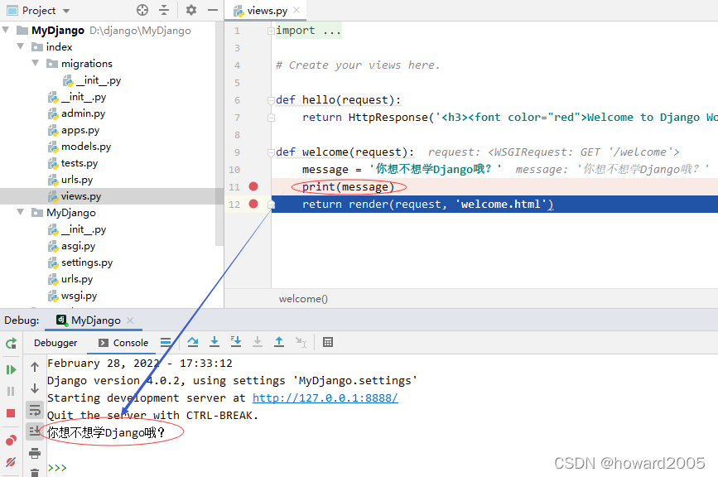This screenshot has height=477, width=718.
Task: Open wsgi.py in project tree
Action: point(73,296)
